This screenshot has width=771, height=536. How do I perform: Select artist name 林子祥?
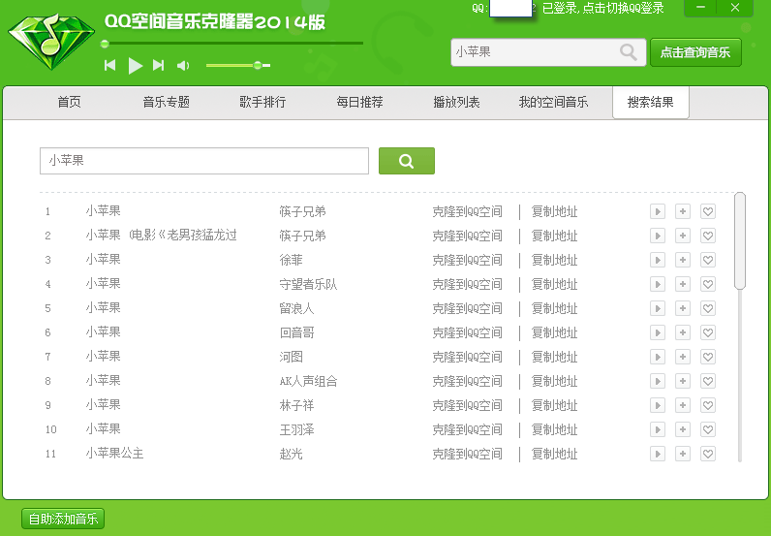[296, 405]
